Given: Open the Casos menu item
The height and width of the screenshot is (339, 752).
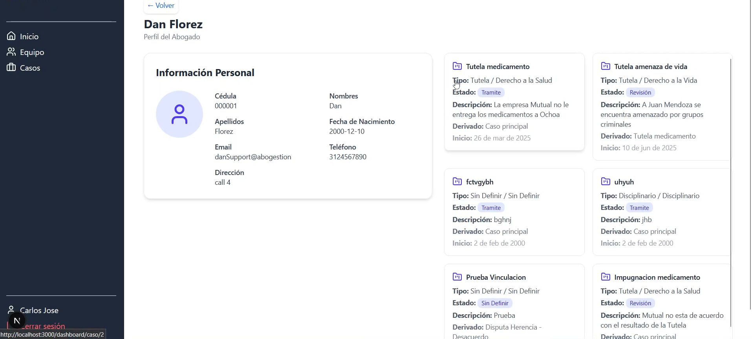Looking at the screenshot, I should click(x=30, y=68).
